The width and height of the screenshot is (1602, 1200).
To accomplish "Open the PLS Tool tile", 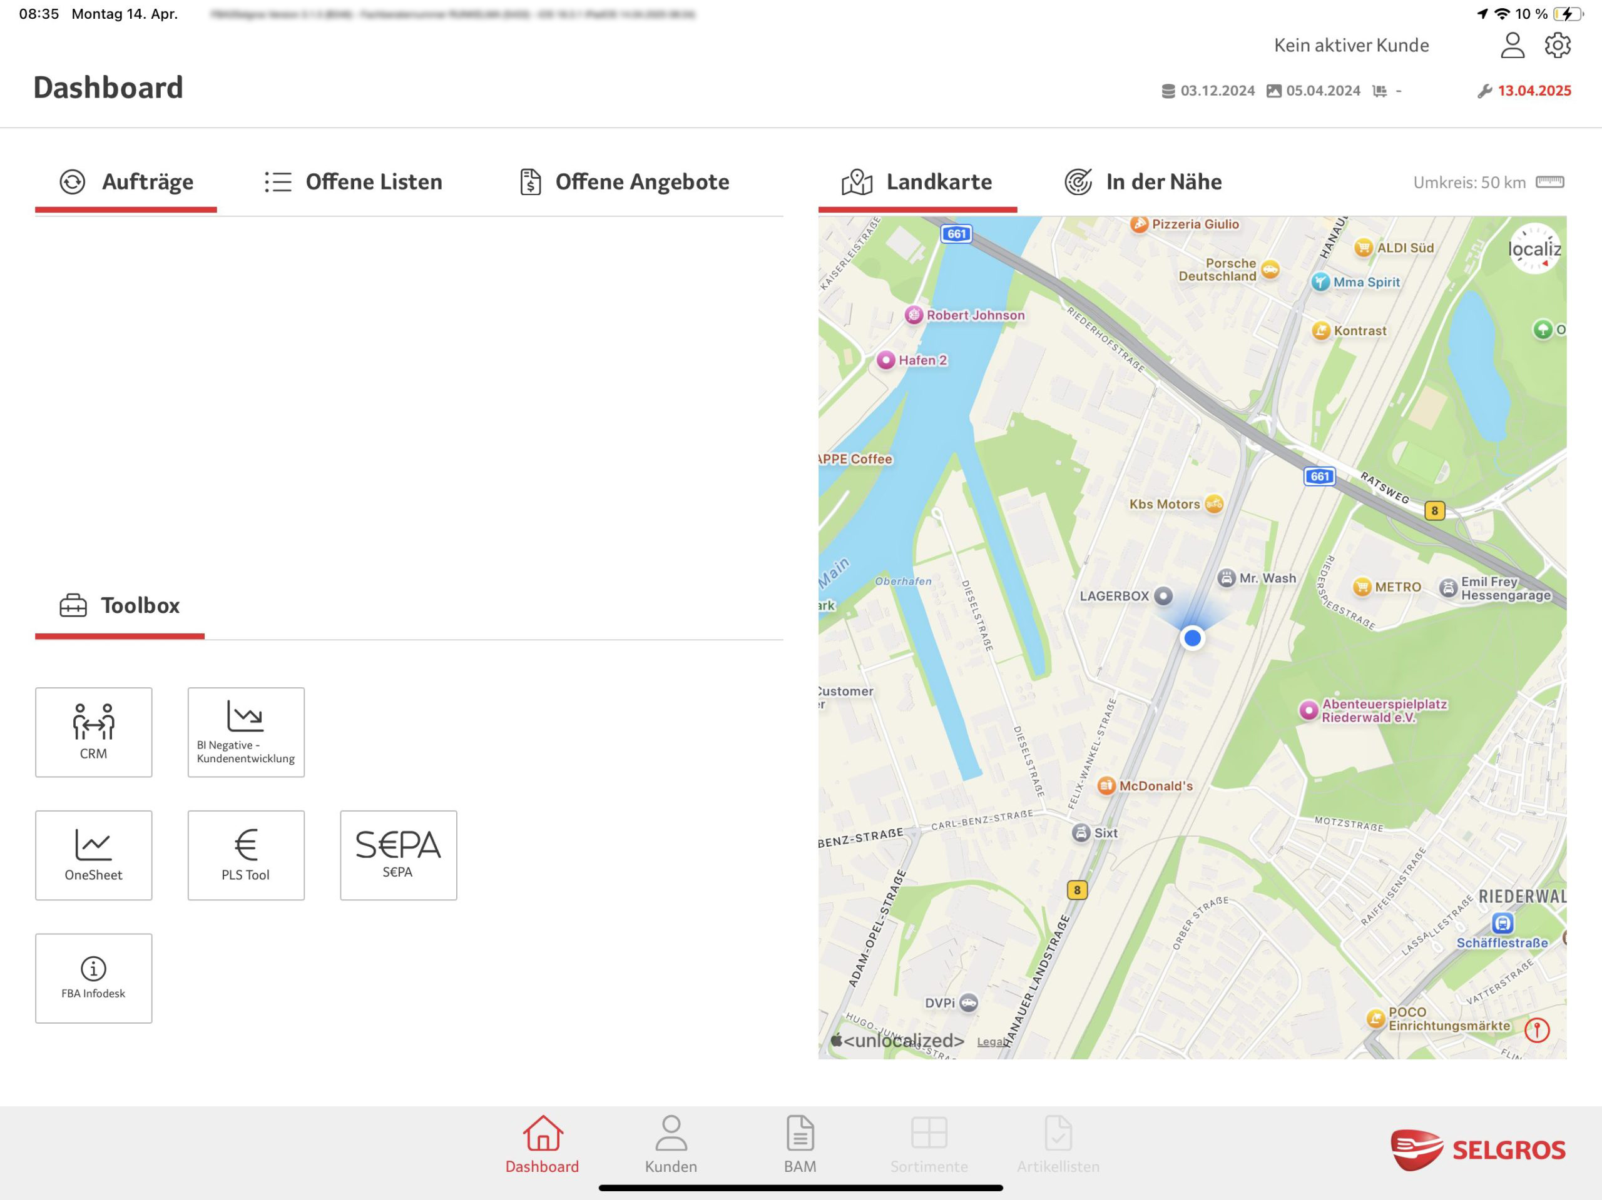I will coord(245,855).
